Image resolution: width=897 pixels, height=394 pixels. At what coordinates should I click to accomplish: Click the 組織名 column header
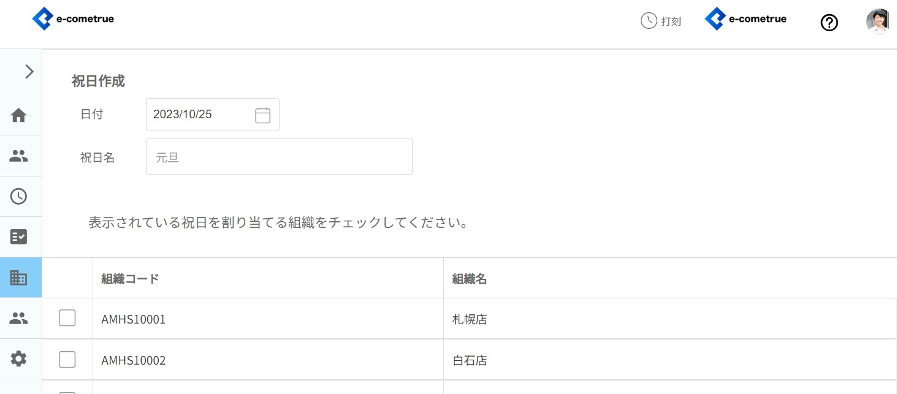(x=470, y=279)
